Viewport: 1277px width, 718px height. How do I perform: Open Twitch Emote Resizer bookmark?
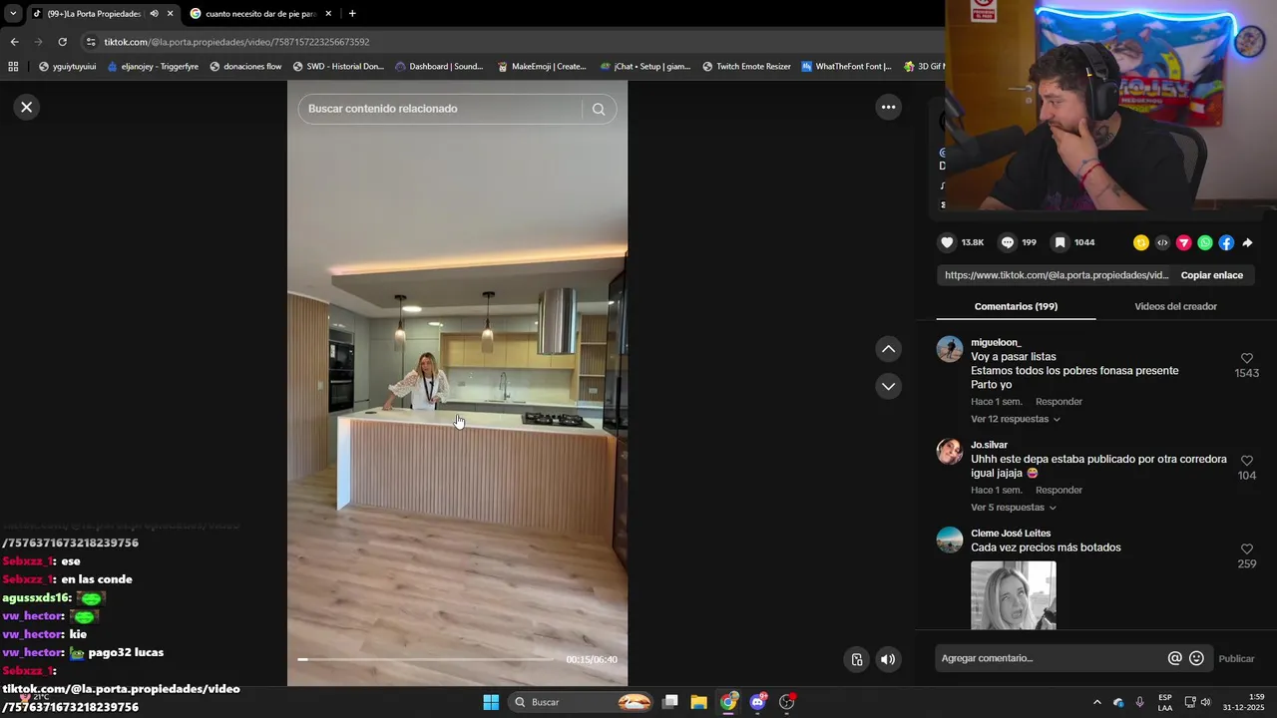pyautogui.click(x=746, y=67)
